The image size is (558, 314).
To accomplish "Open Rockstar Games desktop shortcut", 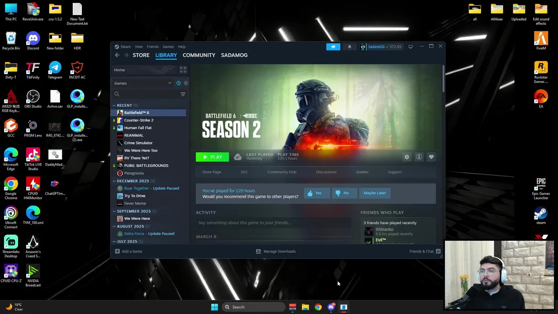I will [541, 72].
